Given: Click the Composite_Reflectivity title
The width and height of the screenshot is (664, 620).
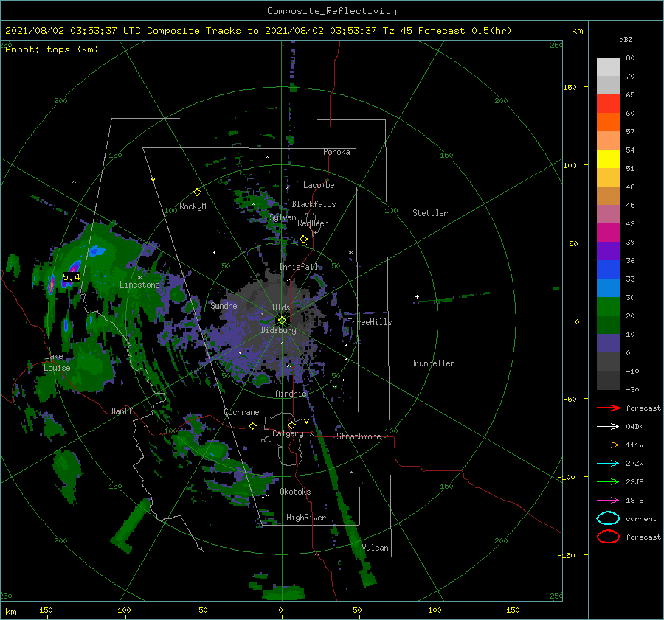Looking at the screenshot, I should point(332,11).
